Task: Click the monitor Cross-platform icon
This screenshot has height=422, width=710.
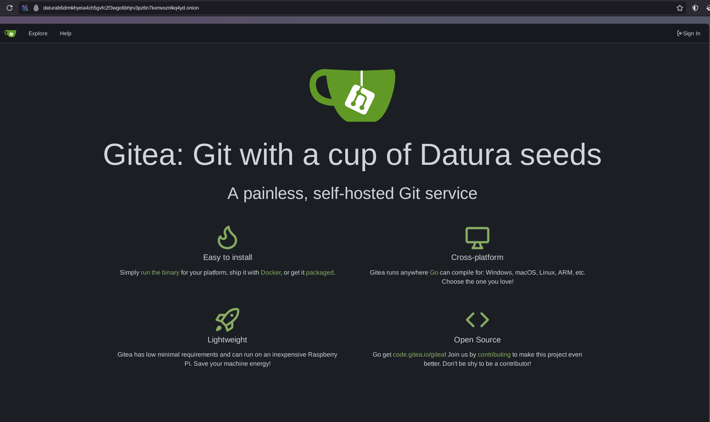Action: click(477, 238)
